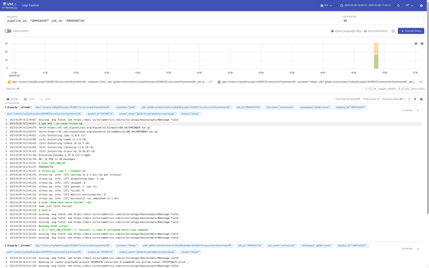This screenshot has width=429, height=268.
Task: Click the namespace="gitlab-runner" chip in group 1
Action: [x=315, y=107]
